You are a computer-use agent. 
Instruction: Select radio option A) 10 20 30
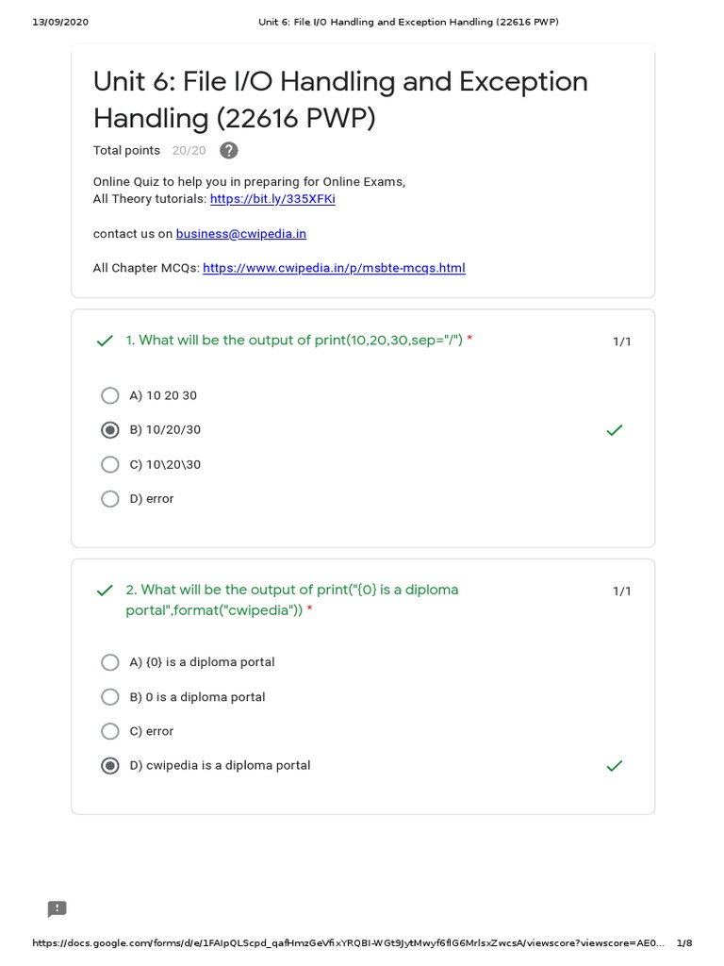110,395
